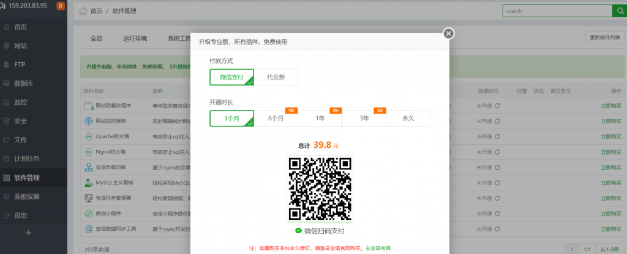Image resolution: width=627 pixels, height=254 pixels.
Task: Refresh status for 微信小程序 row
Action: point(497,213)
